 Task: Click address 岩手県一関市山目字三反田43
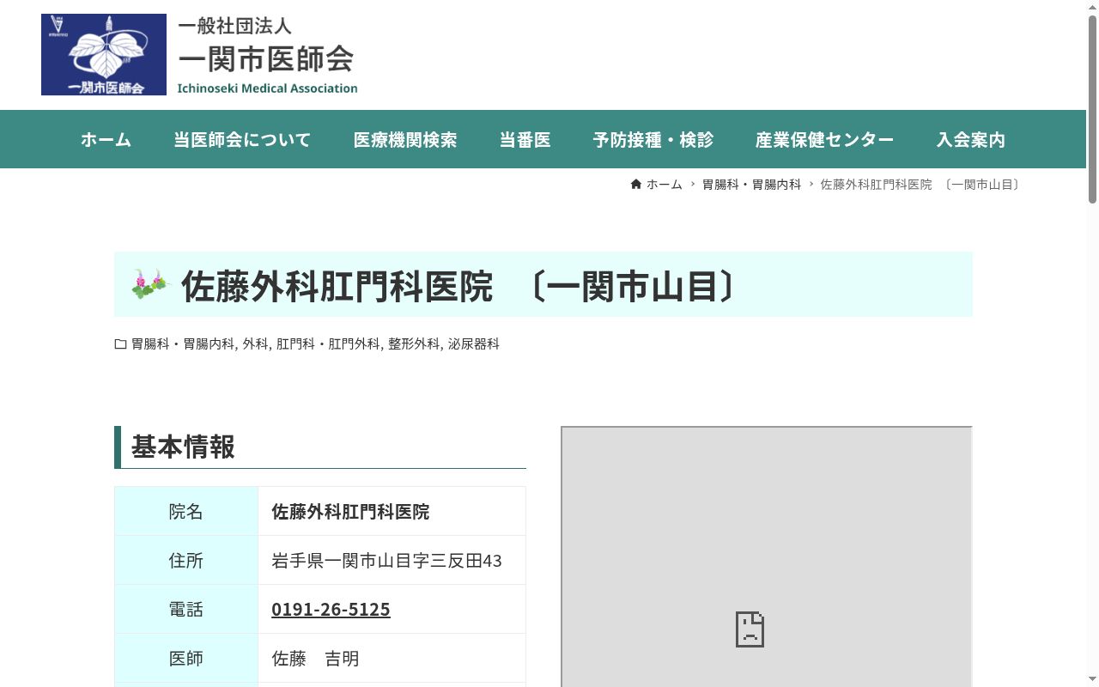click(386, 561)
